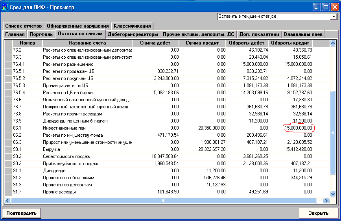Click the row selector for account 76.3
This screenshot has width=341, height=221.
point(9,57)
